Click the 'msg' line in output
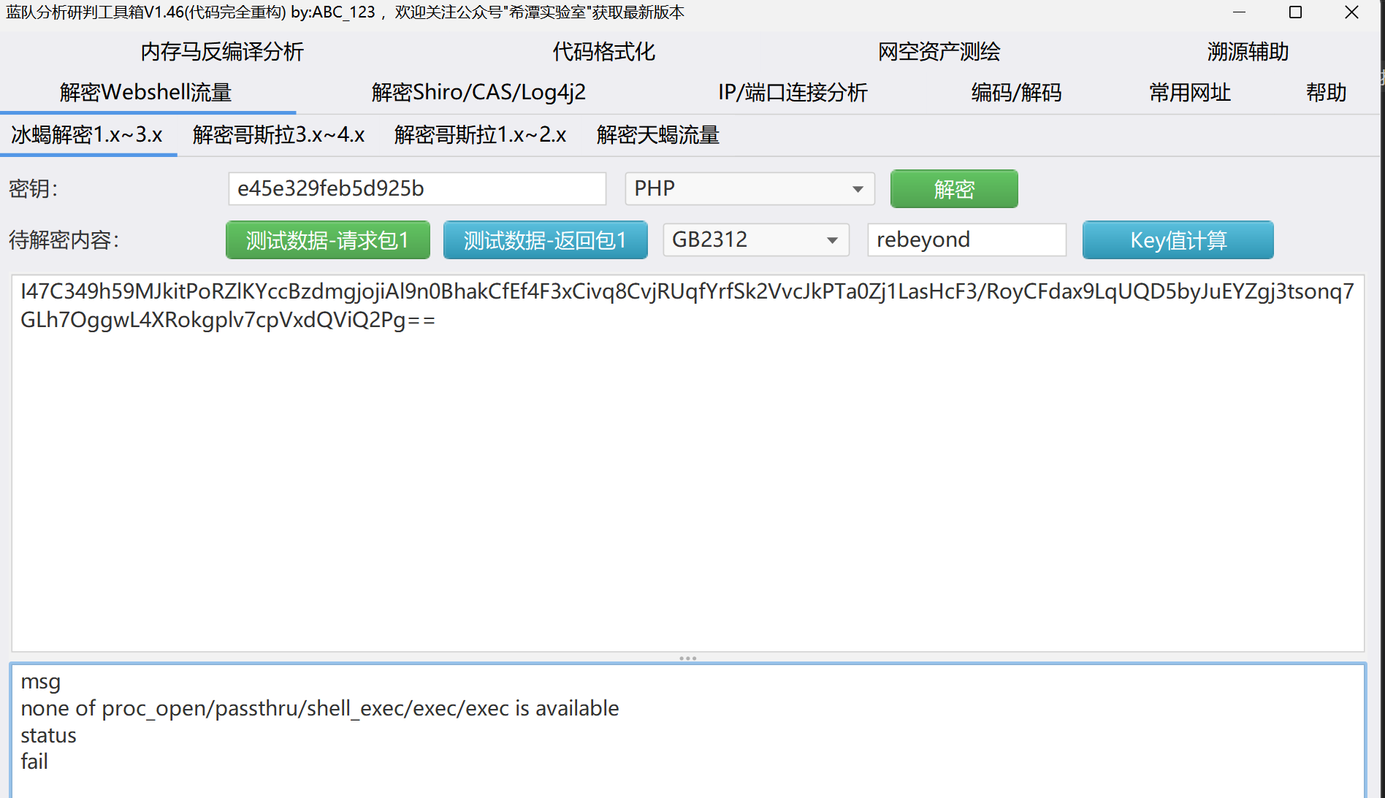The image size is (1385, 798). point(41,682)
